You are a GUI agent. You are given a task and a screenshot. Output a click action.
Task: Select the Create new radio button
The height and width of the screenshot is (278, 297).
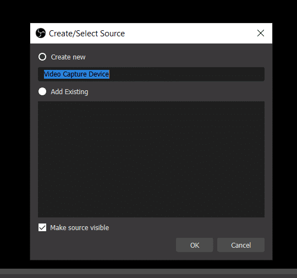click(x=42, y=57)
